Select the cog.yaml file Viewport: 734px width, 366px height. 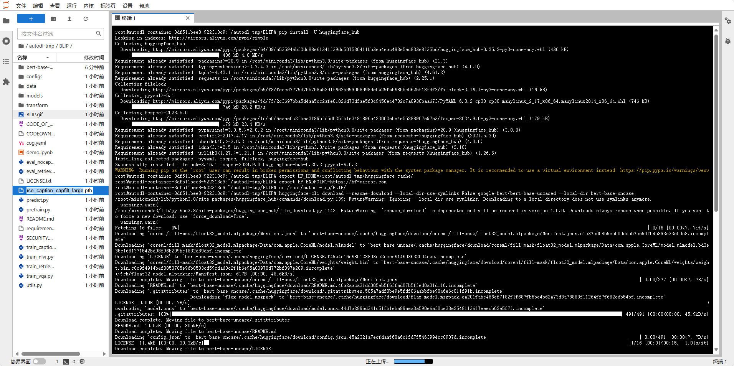(61, 143)
